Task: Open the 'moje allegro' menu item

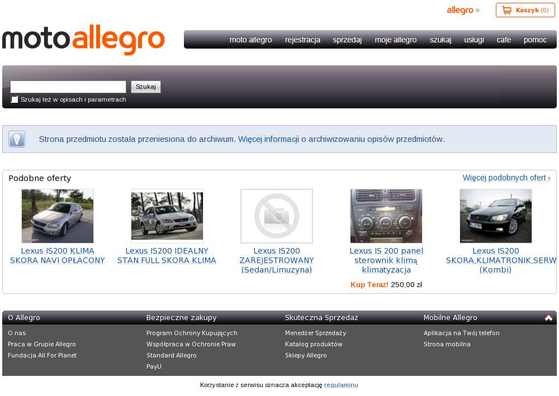Action: [396, 40]
